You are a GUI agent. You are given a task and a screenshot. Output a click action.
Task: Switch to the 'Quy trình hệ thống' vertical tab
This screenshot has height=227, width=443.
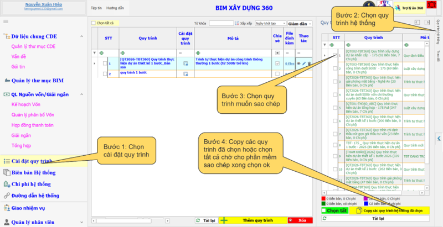[438, 31]
